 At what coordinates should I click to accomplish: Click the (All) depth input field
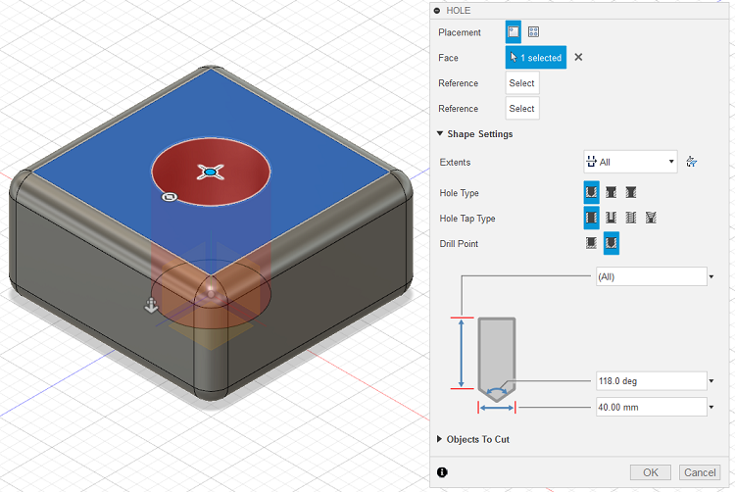(x=651, y=276)
